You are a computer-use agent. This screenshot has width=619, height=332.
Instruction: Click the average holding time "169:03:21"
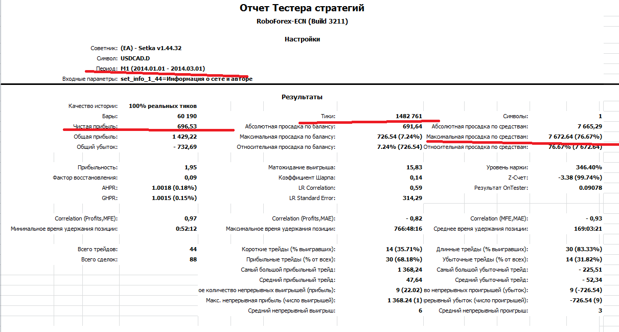click(x=588, y=229)
